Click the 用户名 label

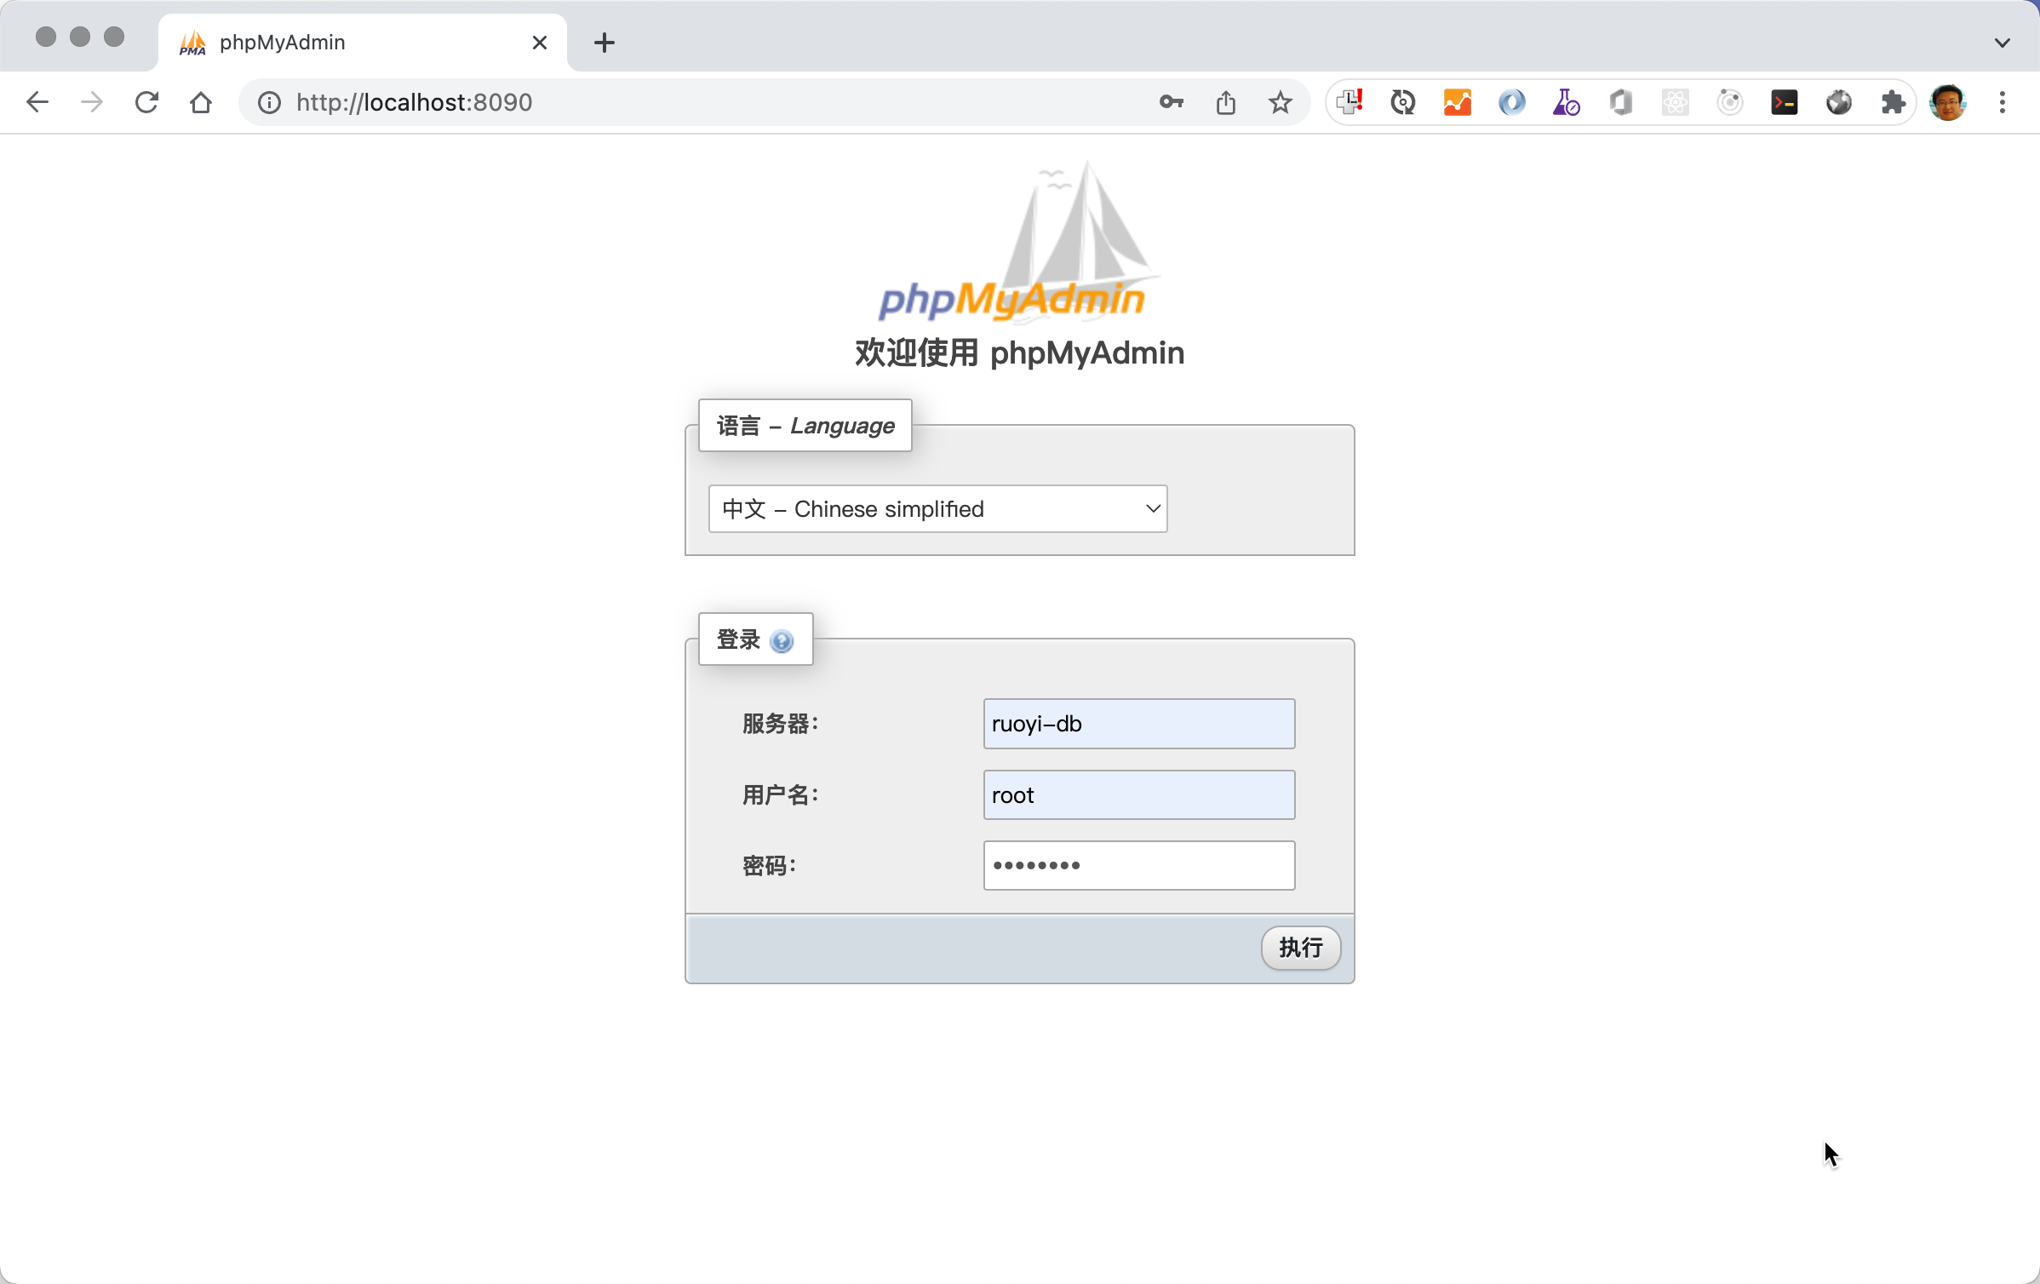tap(780, 795)
